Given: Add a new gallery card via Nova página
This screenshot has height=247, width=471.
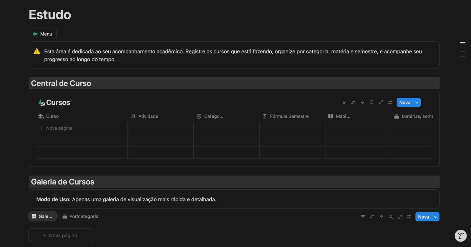Looking at the screenshot, I should [61, 235].
